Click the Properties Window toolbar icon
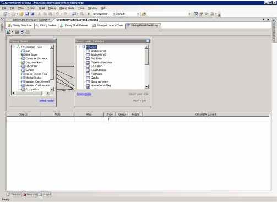 [x=201, y=14]
